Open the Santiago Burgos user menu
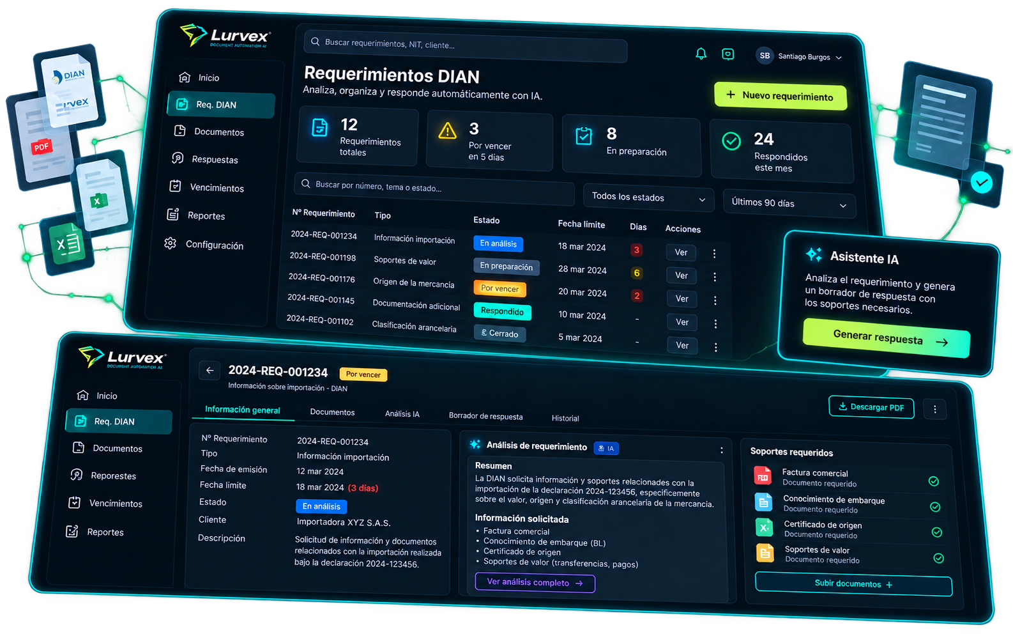This screenshot has width=1013, height=634. click(800, 56)
